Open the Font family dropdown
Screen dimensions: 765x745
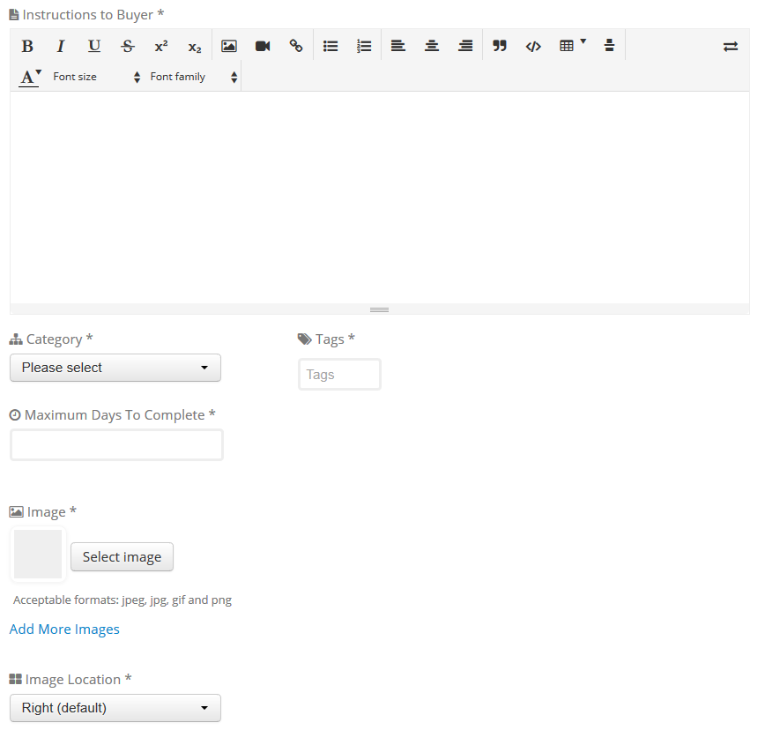(193, 77)
